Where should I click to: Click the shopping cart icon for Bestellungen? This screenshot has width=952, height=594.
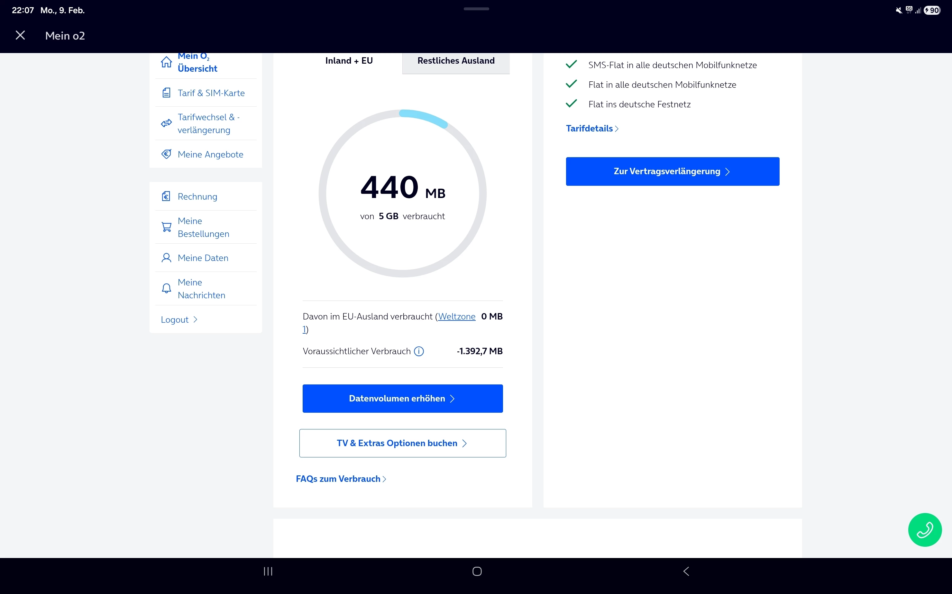166,227
